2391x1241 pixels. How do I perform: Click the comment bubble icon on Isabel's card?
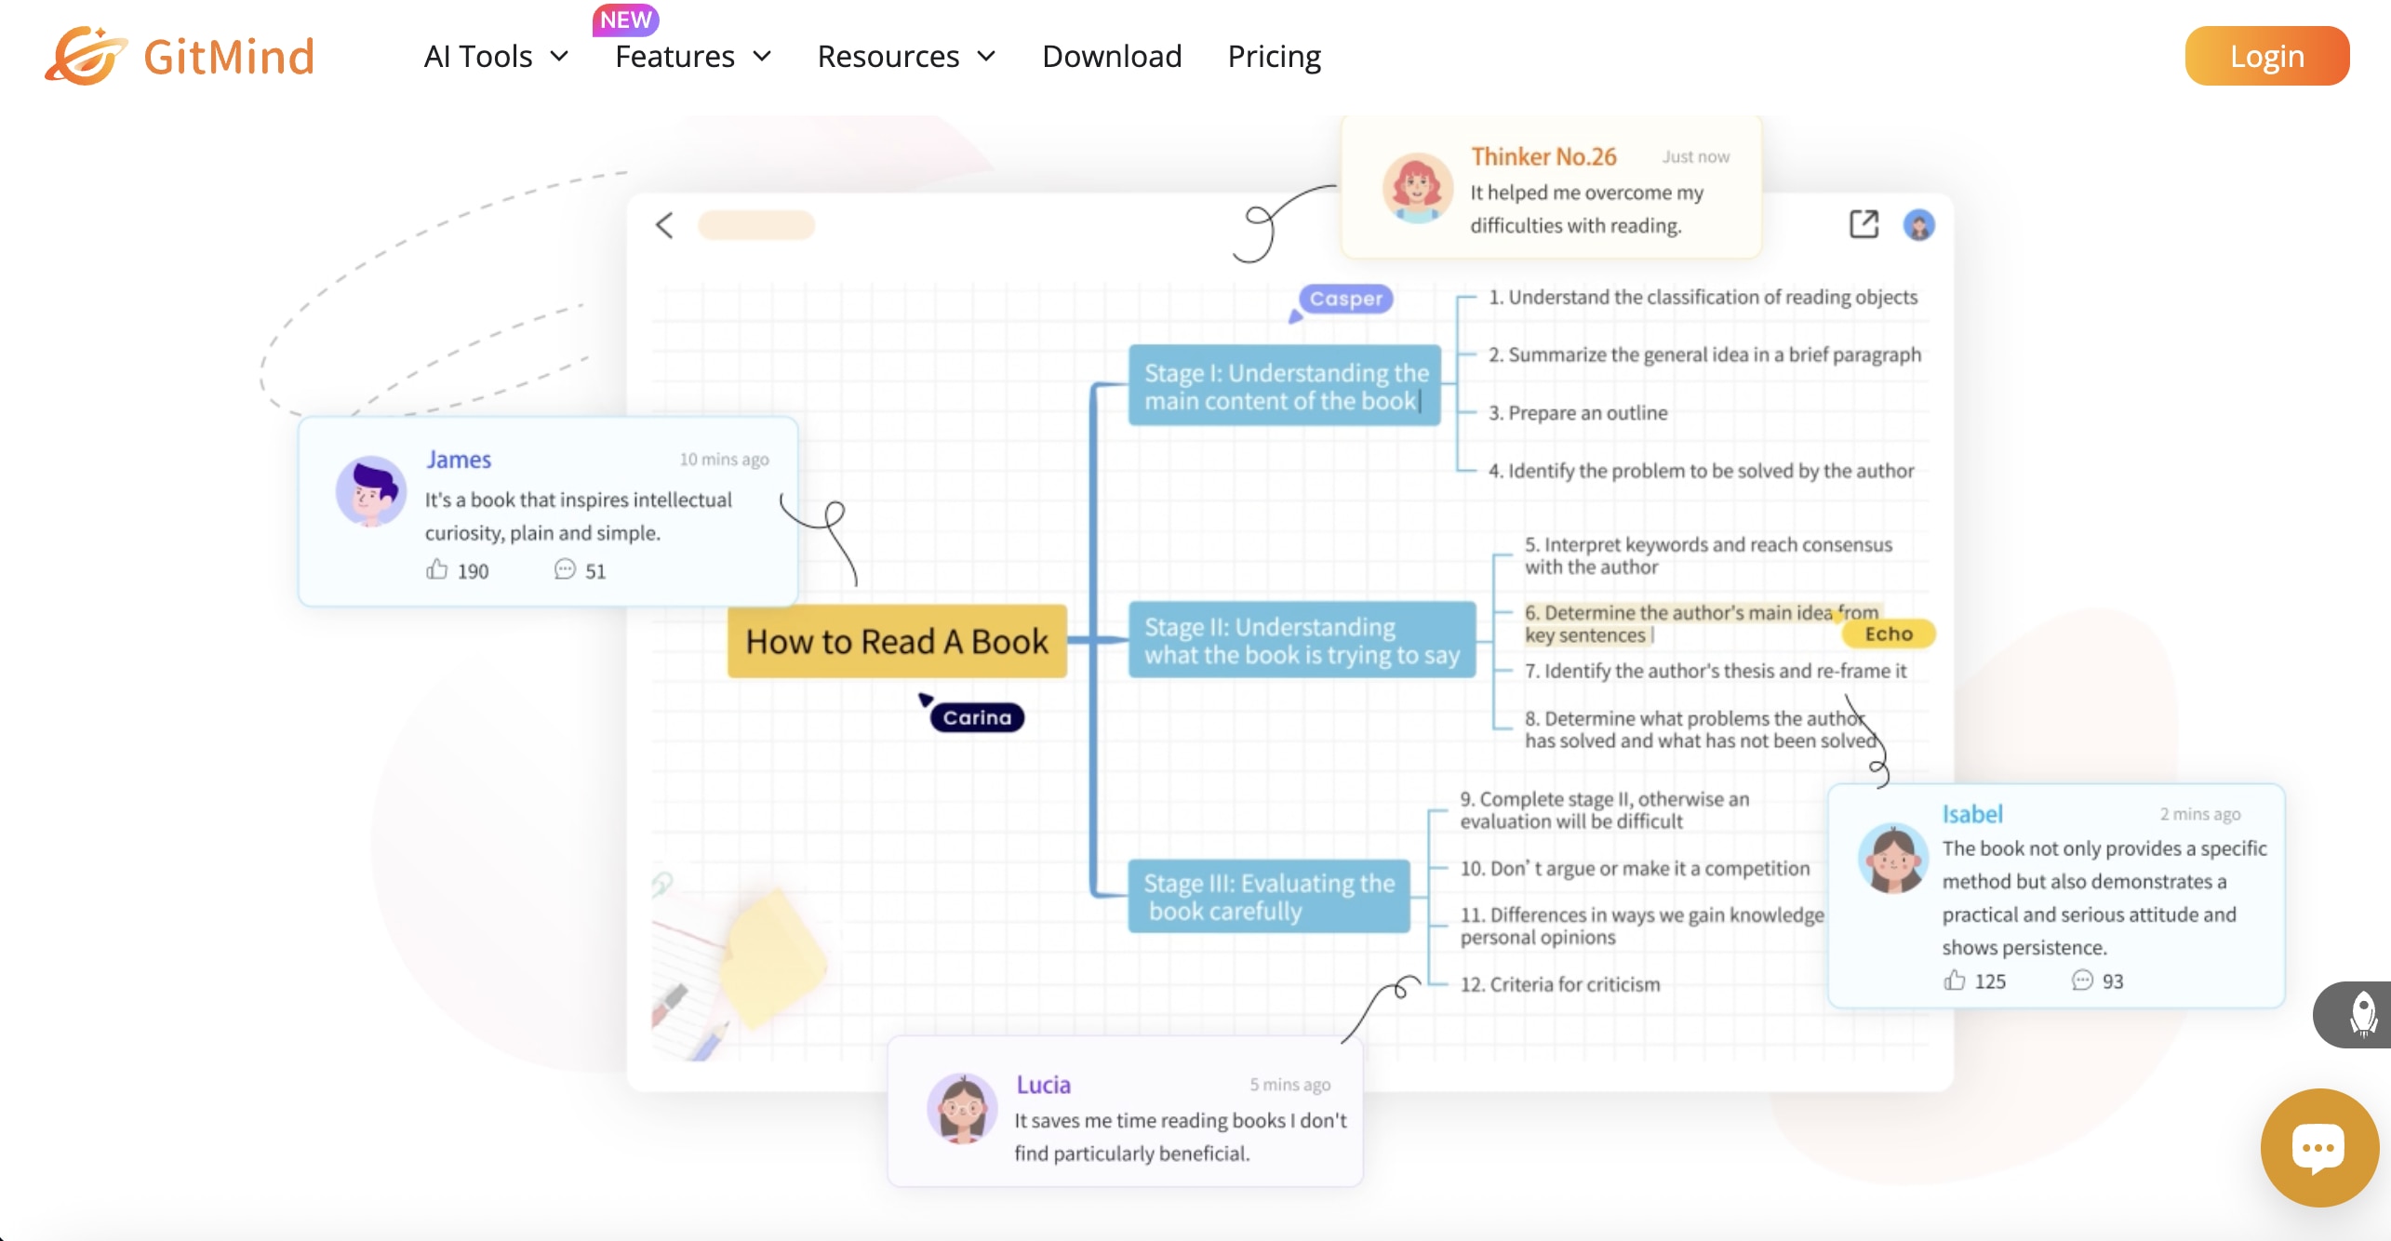pyautogui.click(x=2082, y=981)
